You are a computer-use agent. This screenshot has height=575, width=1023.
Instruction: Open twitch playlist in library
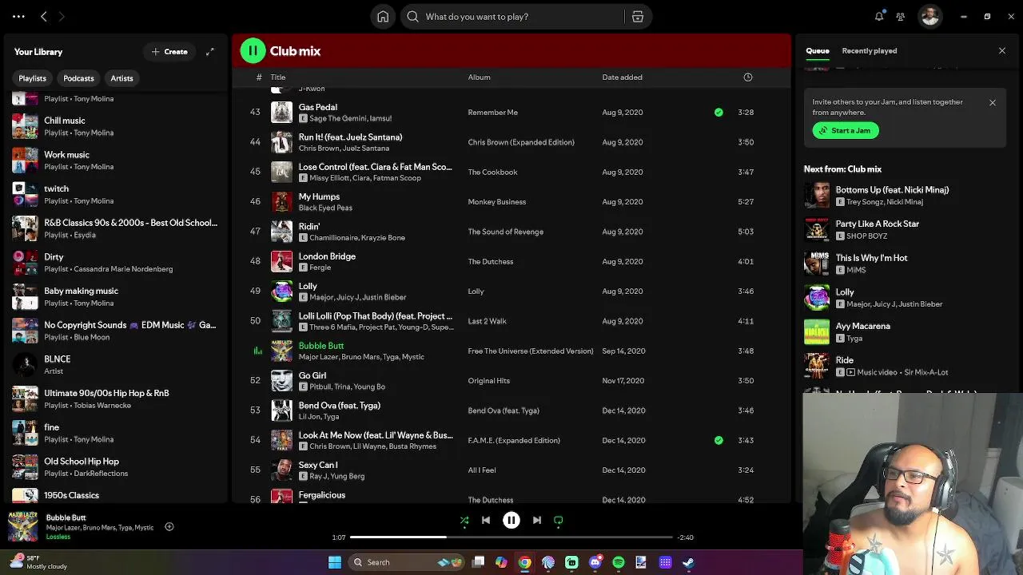[x=116, y=194]
